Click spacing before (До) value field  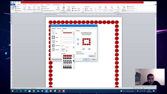(x=92, y=9)
